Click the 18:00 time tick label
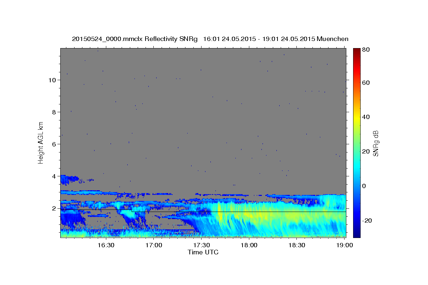 tap(249, 245)
